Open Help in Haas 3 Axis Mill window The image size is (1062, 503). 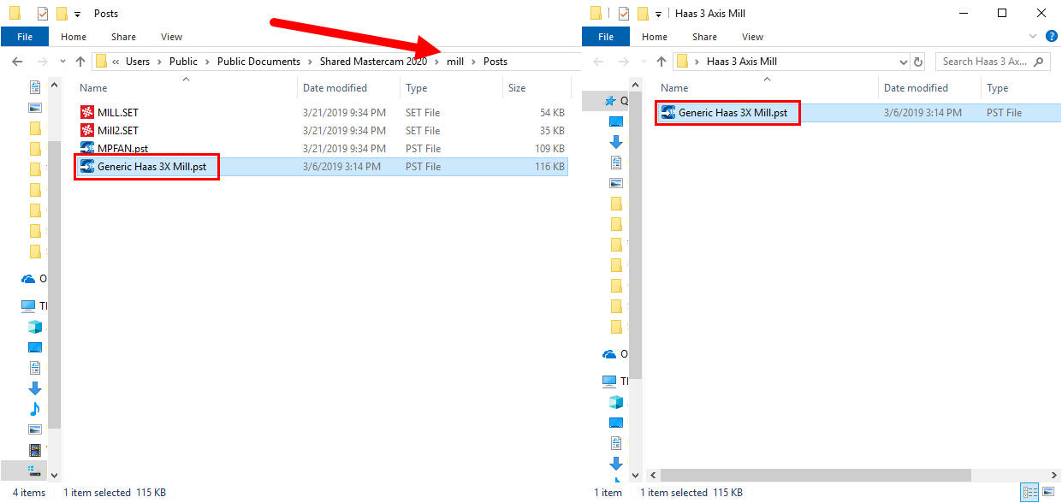pyautogui.click(x=1052, y=36)
